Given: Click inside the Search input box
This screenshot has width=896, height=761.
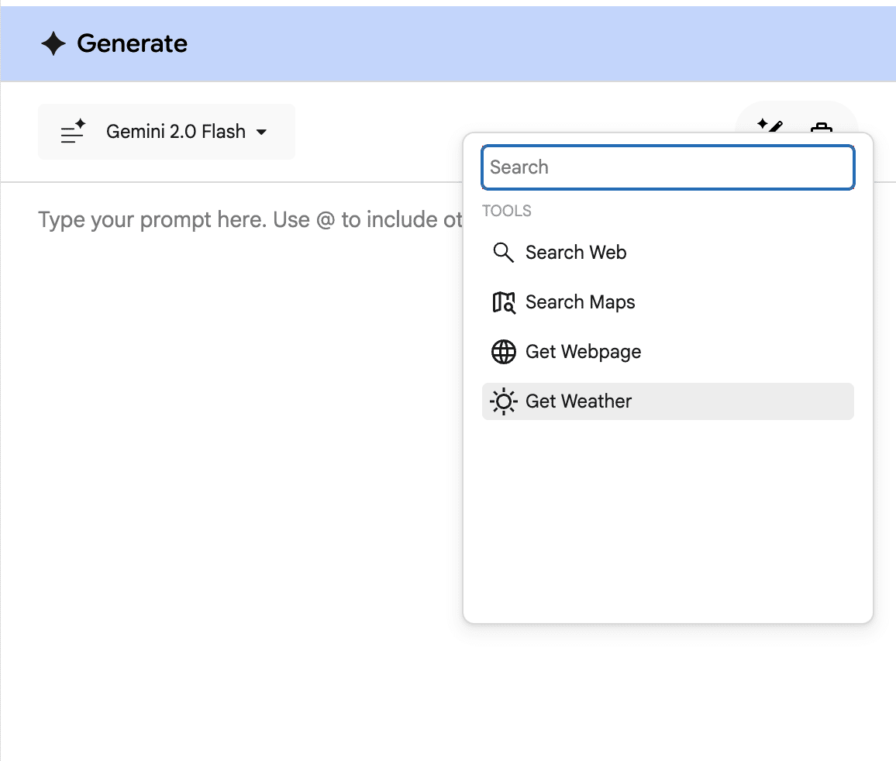Looking at the screenshot, I should pyautogui.click(x=667, y=167).
